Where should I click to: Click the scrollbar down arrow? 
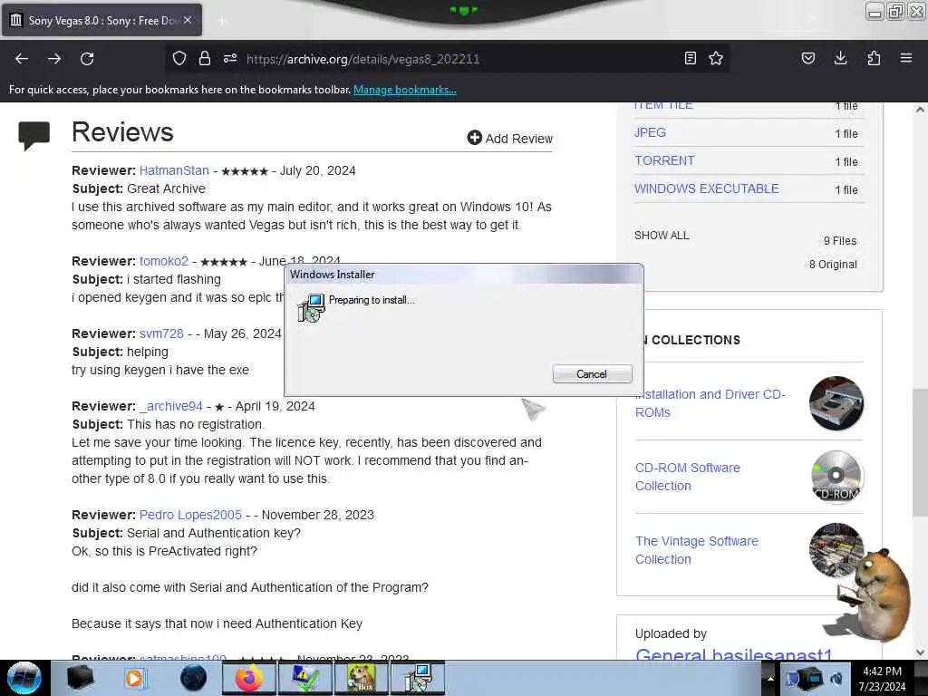click(x=920, y=652)
